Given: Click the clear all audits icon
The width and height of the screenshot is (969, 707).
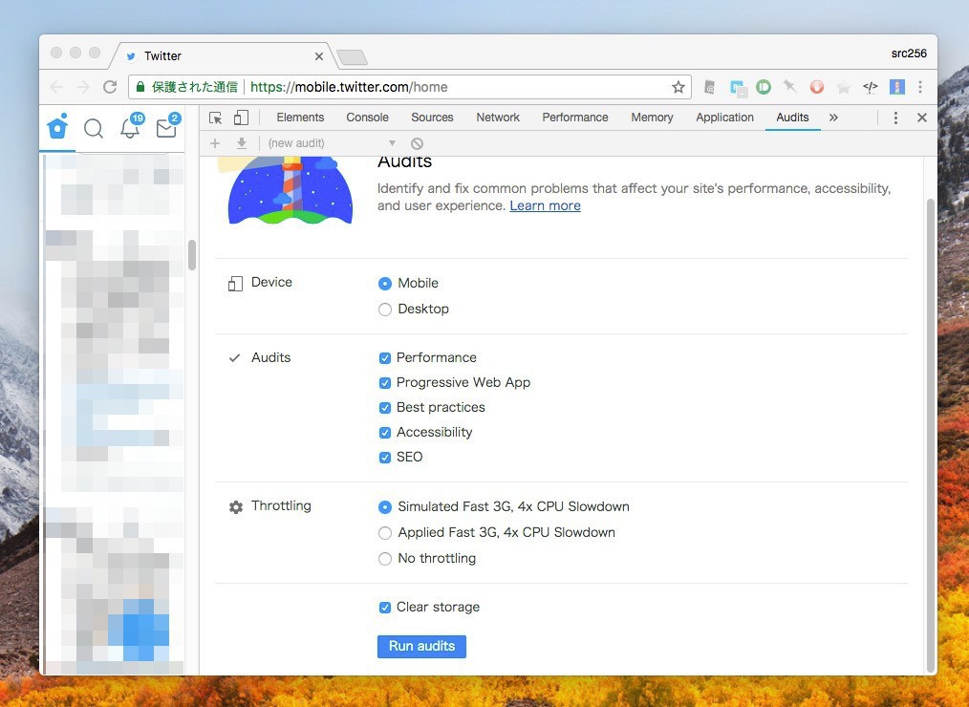Looking at the screenshot, I should (x=418, y=143).
